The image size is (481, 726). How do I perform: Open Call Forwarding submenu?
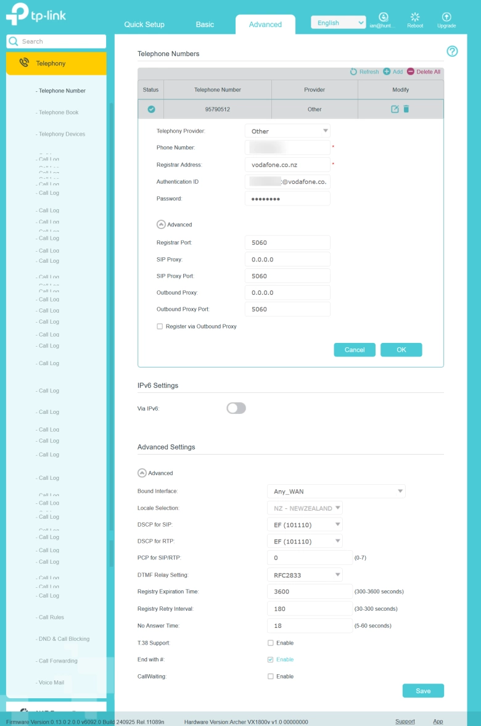[x=57, y=661]
